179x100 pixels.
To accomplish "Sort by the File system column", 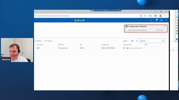I will pyautogui.click(x=40, y=44).
